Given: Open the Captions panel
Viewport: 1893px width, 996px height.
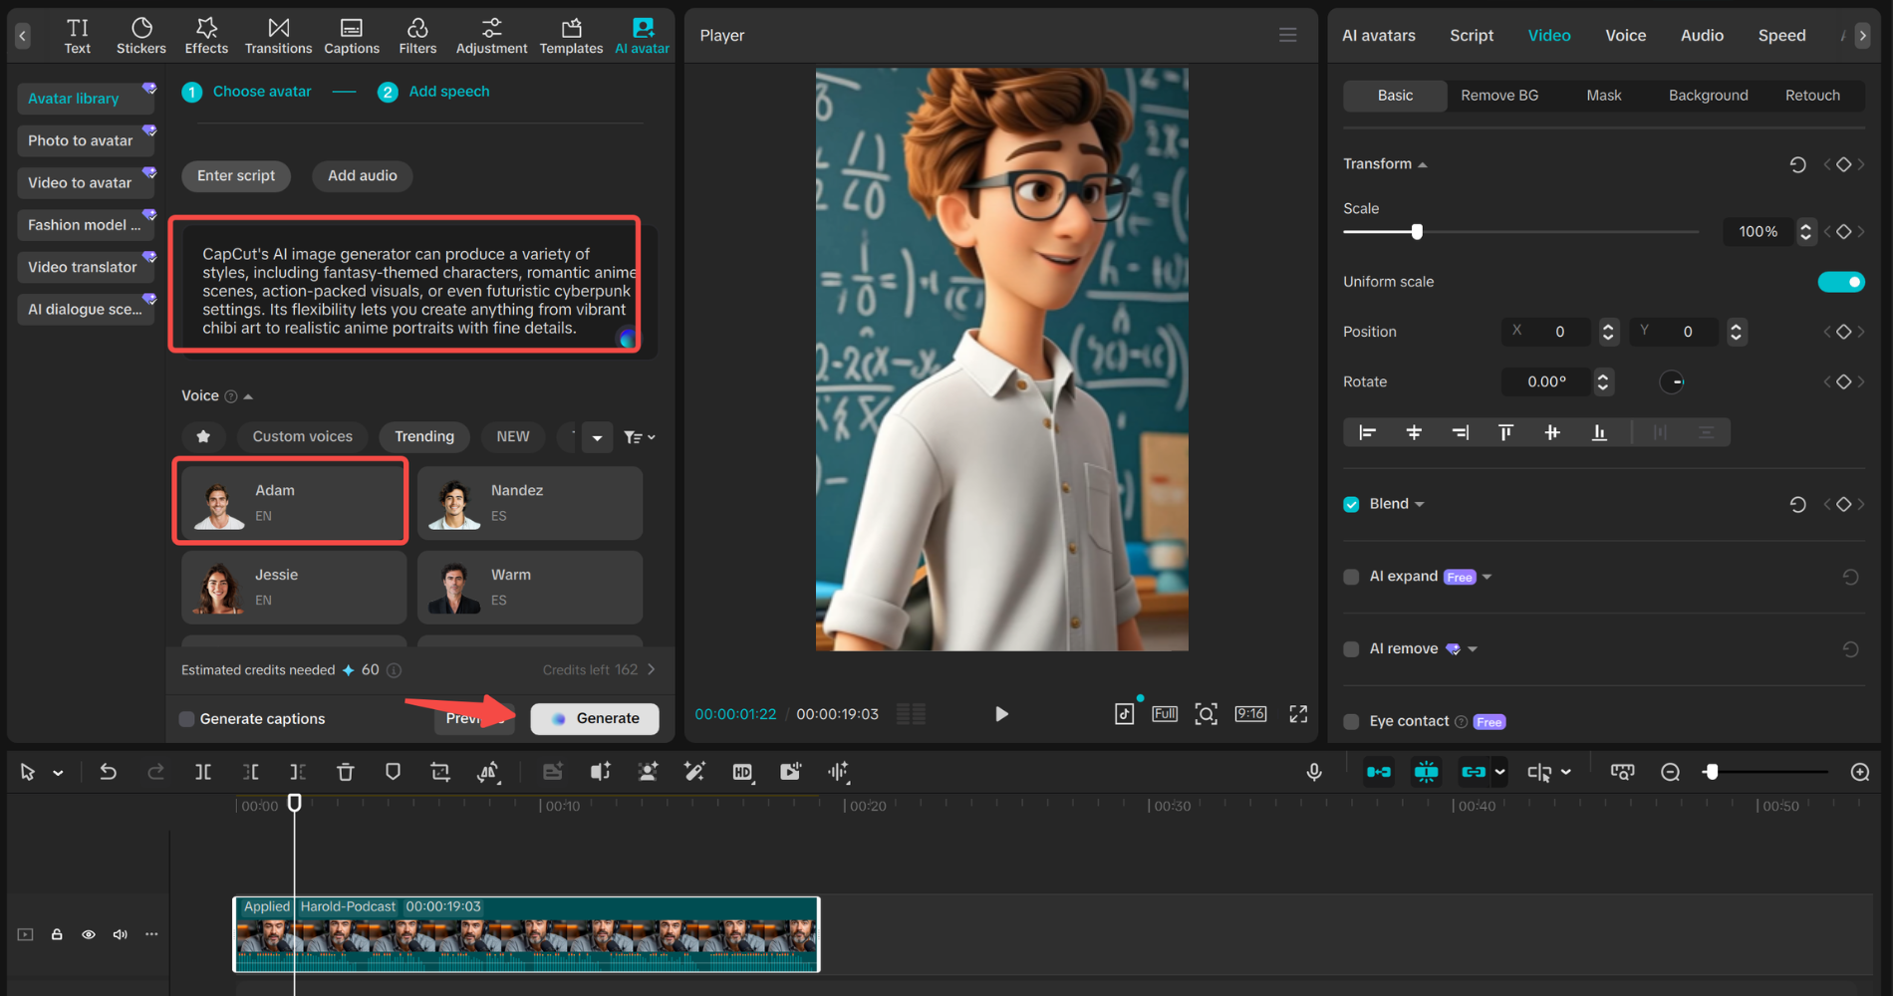Looking at the screenshot, I should pyautogui.click(x=352, y=36).
